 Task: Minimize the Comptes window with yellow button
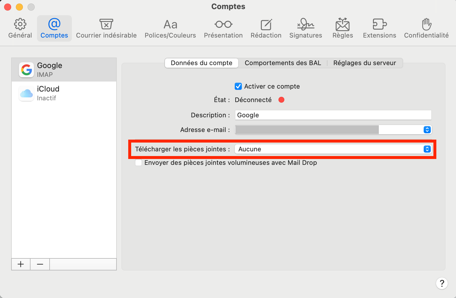pyautogui.click(x=19, y=7)
